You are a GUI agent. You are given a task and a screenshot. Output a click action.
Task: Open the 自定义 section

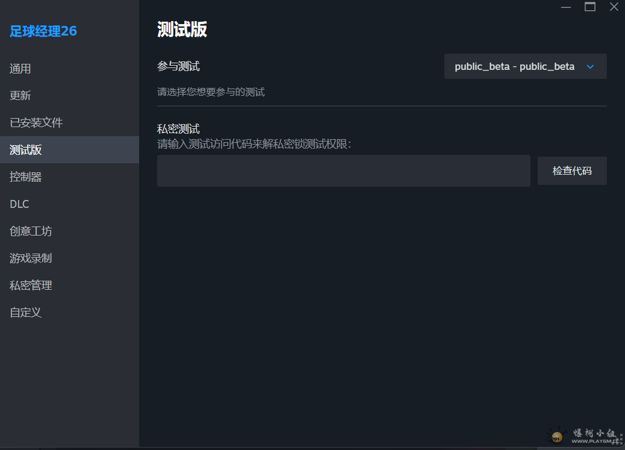[x=25, y=312]
